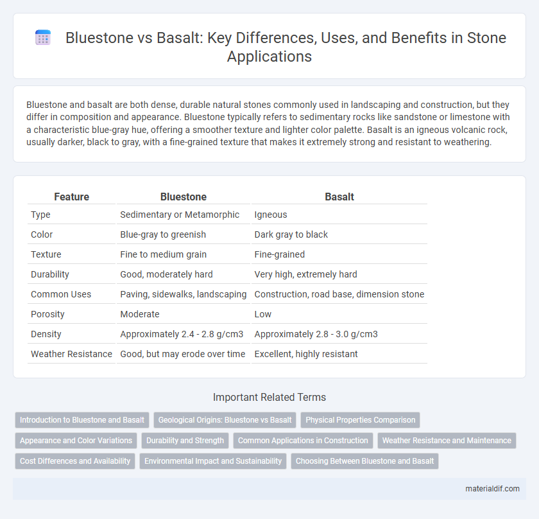Screen dimensions: 539x519
Task: Click the 'Feature' column header
Action: pos(71,197)
